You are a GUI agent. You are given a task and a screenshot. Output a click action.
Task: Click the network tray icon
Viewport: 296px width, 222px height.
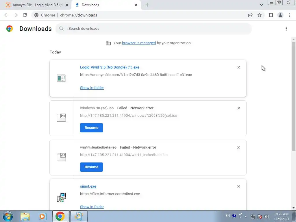[x=253, y=217]
